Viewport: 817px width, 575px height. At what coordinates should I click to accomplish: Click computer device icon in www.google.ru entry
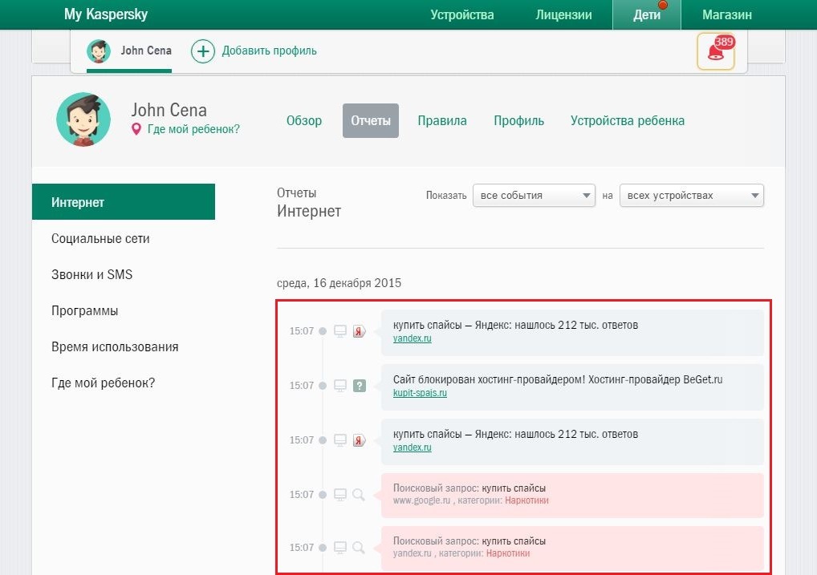click(340, 495)
